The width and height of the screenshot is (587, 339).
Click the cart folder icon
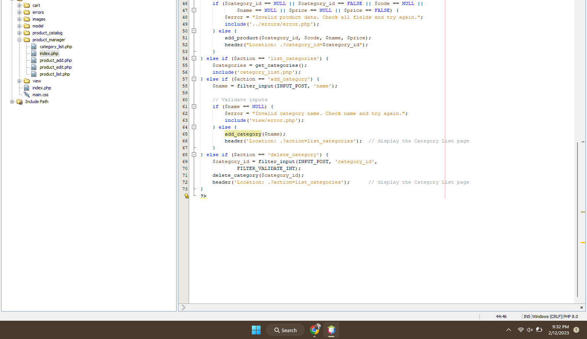pyautogui.click(x=27, y=5)
